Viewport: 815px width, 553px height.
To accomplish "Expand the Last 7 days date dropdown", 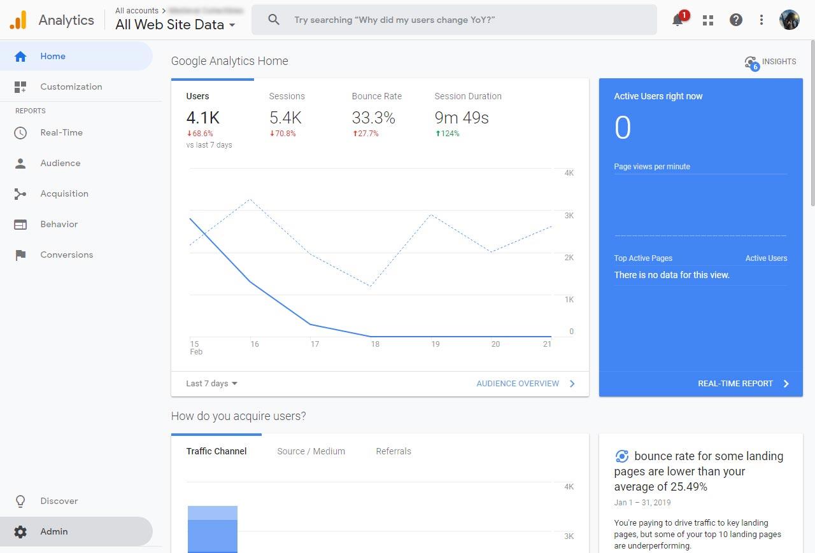I will click(211, 384).
